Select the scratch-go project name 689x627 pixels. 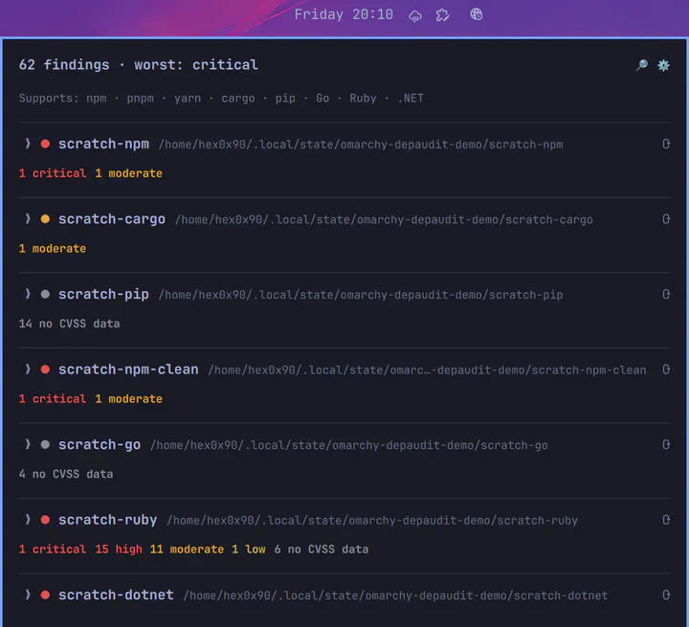[x=100, y=444]
